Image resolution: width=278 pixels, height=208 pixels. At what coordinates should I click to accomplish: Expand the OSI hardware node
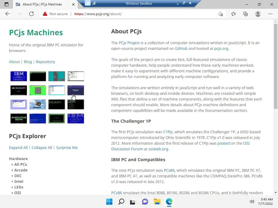(16, 193)
